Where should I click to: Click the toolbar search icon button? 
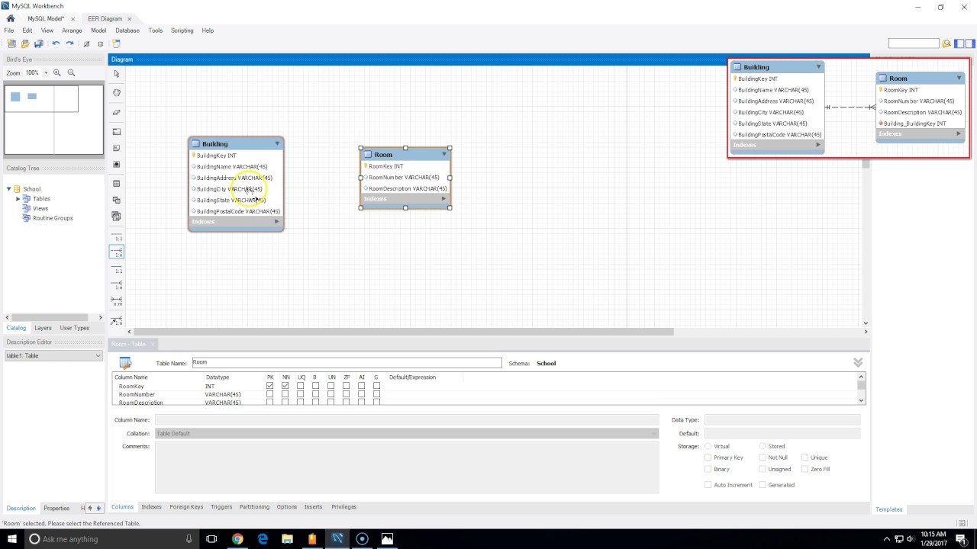click(946, 43)
